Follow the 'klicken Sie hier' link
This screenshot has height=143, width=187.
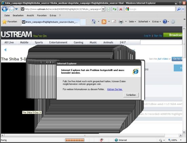click(115, 89)
